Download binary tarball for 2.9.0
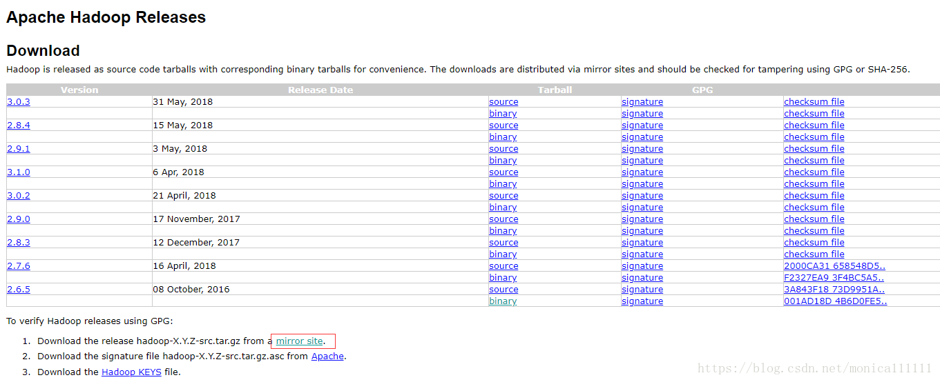 503,231
